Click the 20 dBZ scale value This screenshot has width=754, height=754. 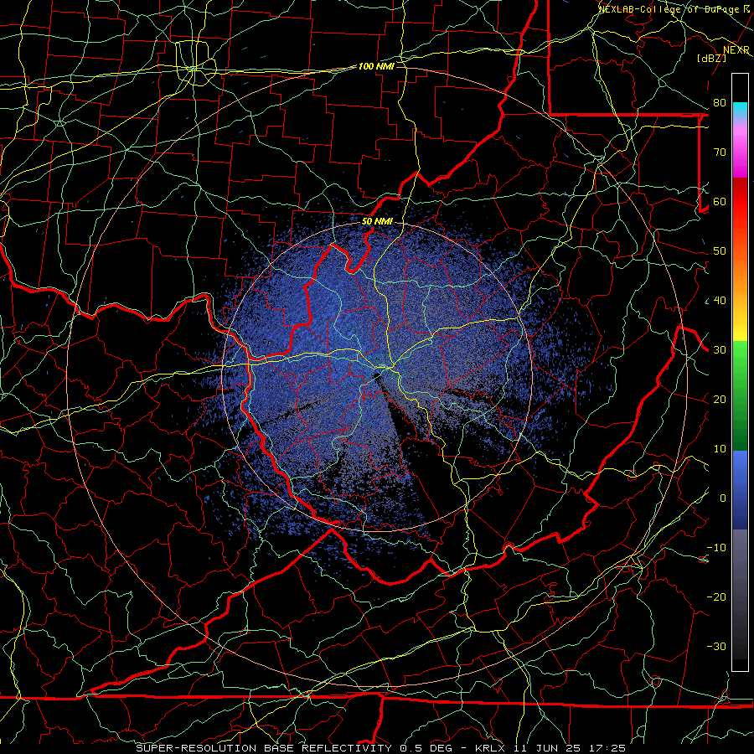click(720, 400)
